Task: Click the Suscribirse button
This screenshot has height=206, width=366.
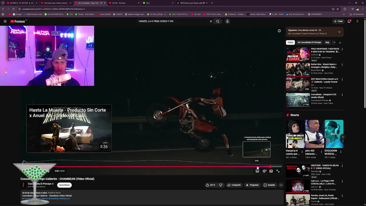Action: click(64, 185)
